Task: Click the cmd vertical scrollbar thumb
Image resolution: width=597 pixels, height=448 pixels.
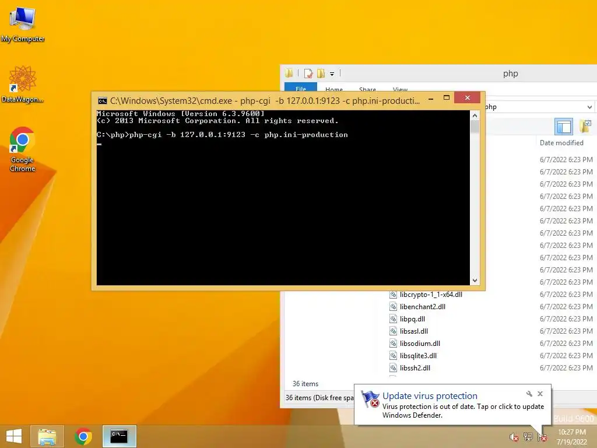Action: point(475,127)
